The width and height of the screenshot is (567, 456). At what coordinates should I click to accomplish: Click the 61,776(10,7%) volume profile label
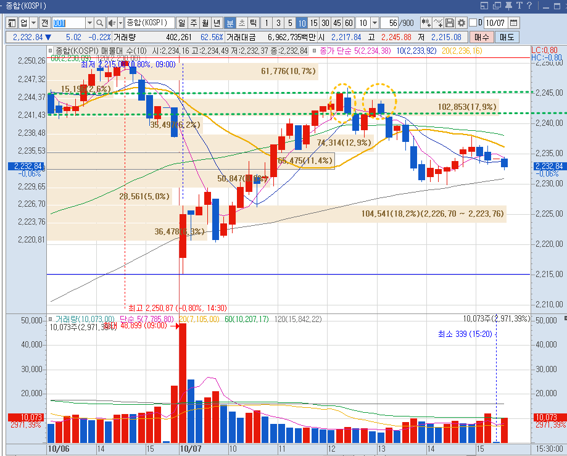click(289, 71)
